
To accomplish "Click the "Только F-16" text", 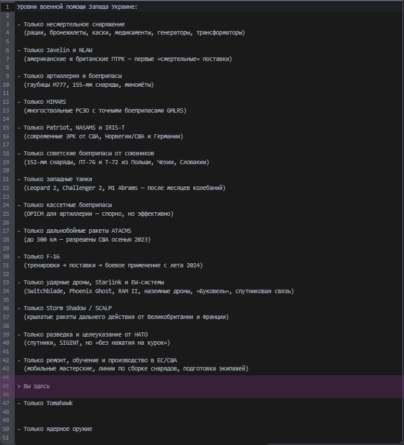I will pos(42,256).
